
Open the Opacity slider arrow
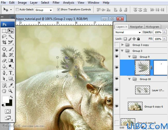tap(164, 32)
